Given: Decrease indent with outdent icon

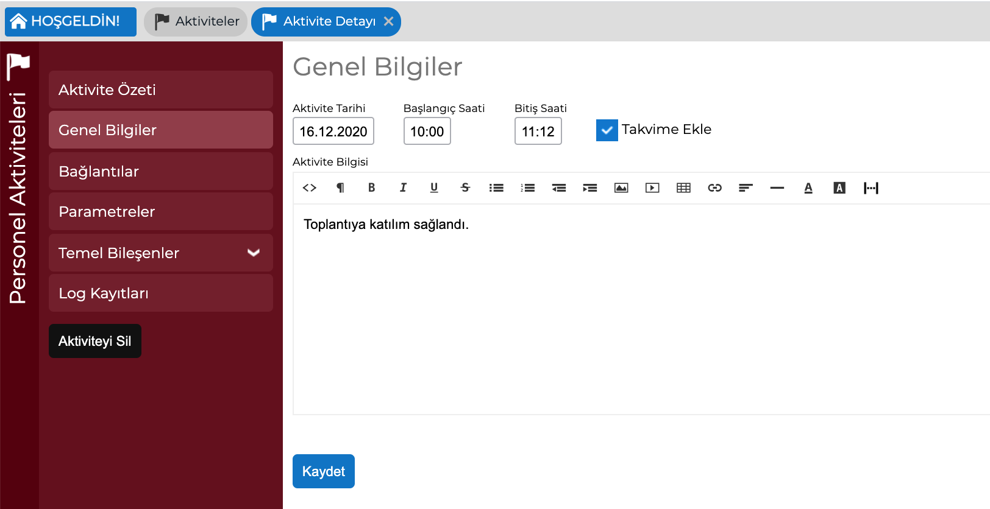Looking at the screenshot, I should coord(559,188).
